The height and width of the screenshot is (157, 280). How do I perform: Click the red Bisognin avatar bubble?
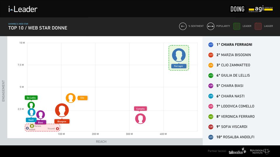pyautogui.click(x=62, y=110)
